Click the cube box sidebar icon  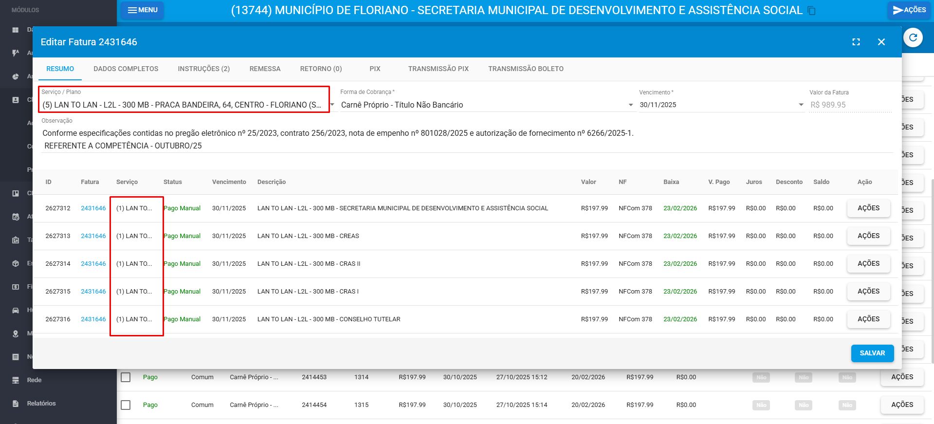point(16,263)
